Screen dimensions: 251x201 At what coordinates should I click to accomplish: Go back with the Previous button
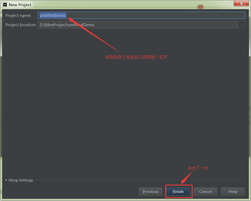tap(151, 191)
